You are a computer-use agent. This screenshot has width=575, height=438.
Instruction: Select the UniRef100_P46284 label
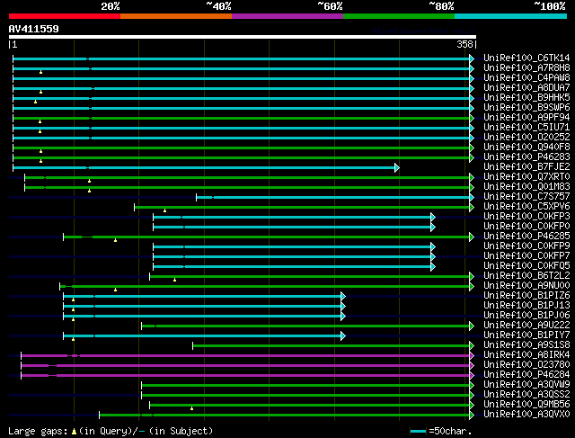pos(526,375)
